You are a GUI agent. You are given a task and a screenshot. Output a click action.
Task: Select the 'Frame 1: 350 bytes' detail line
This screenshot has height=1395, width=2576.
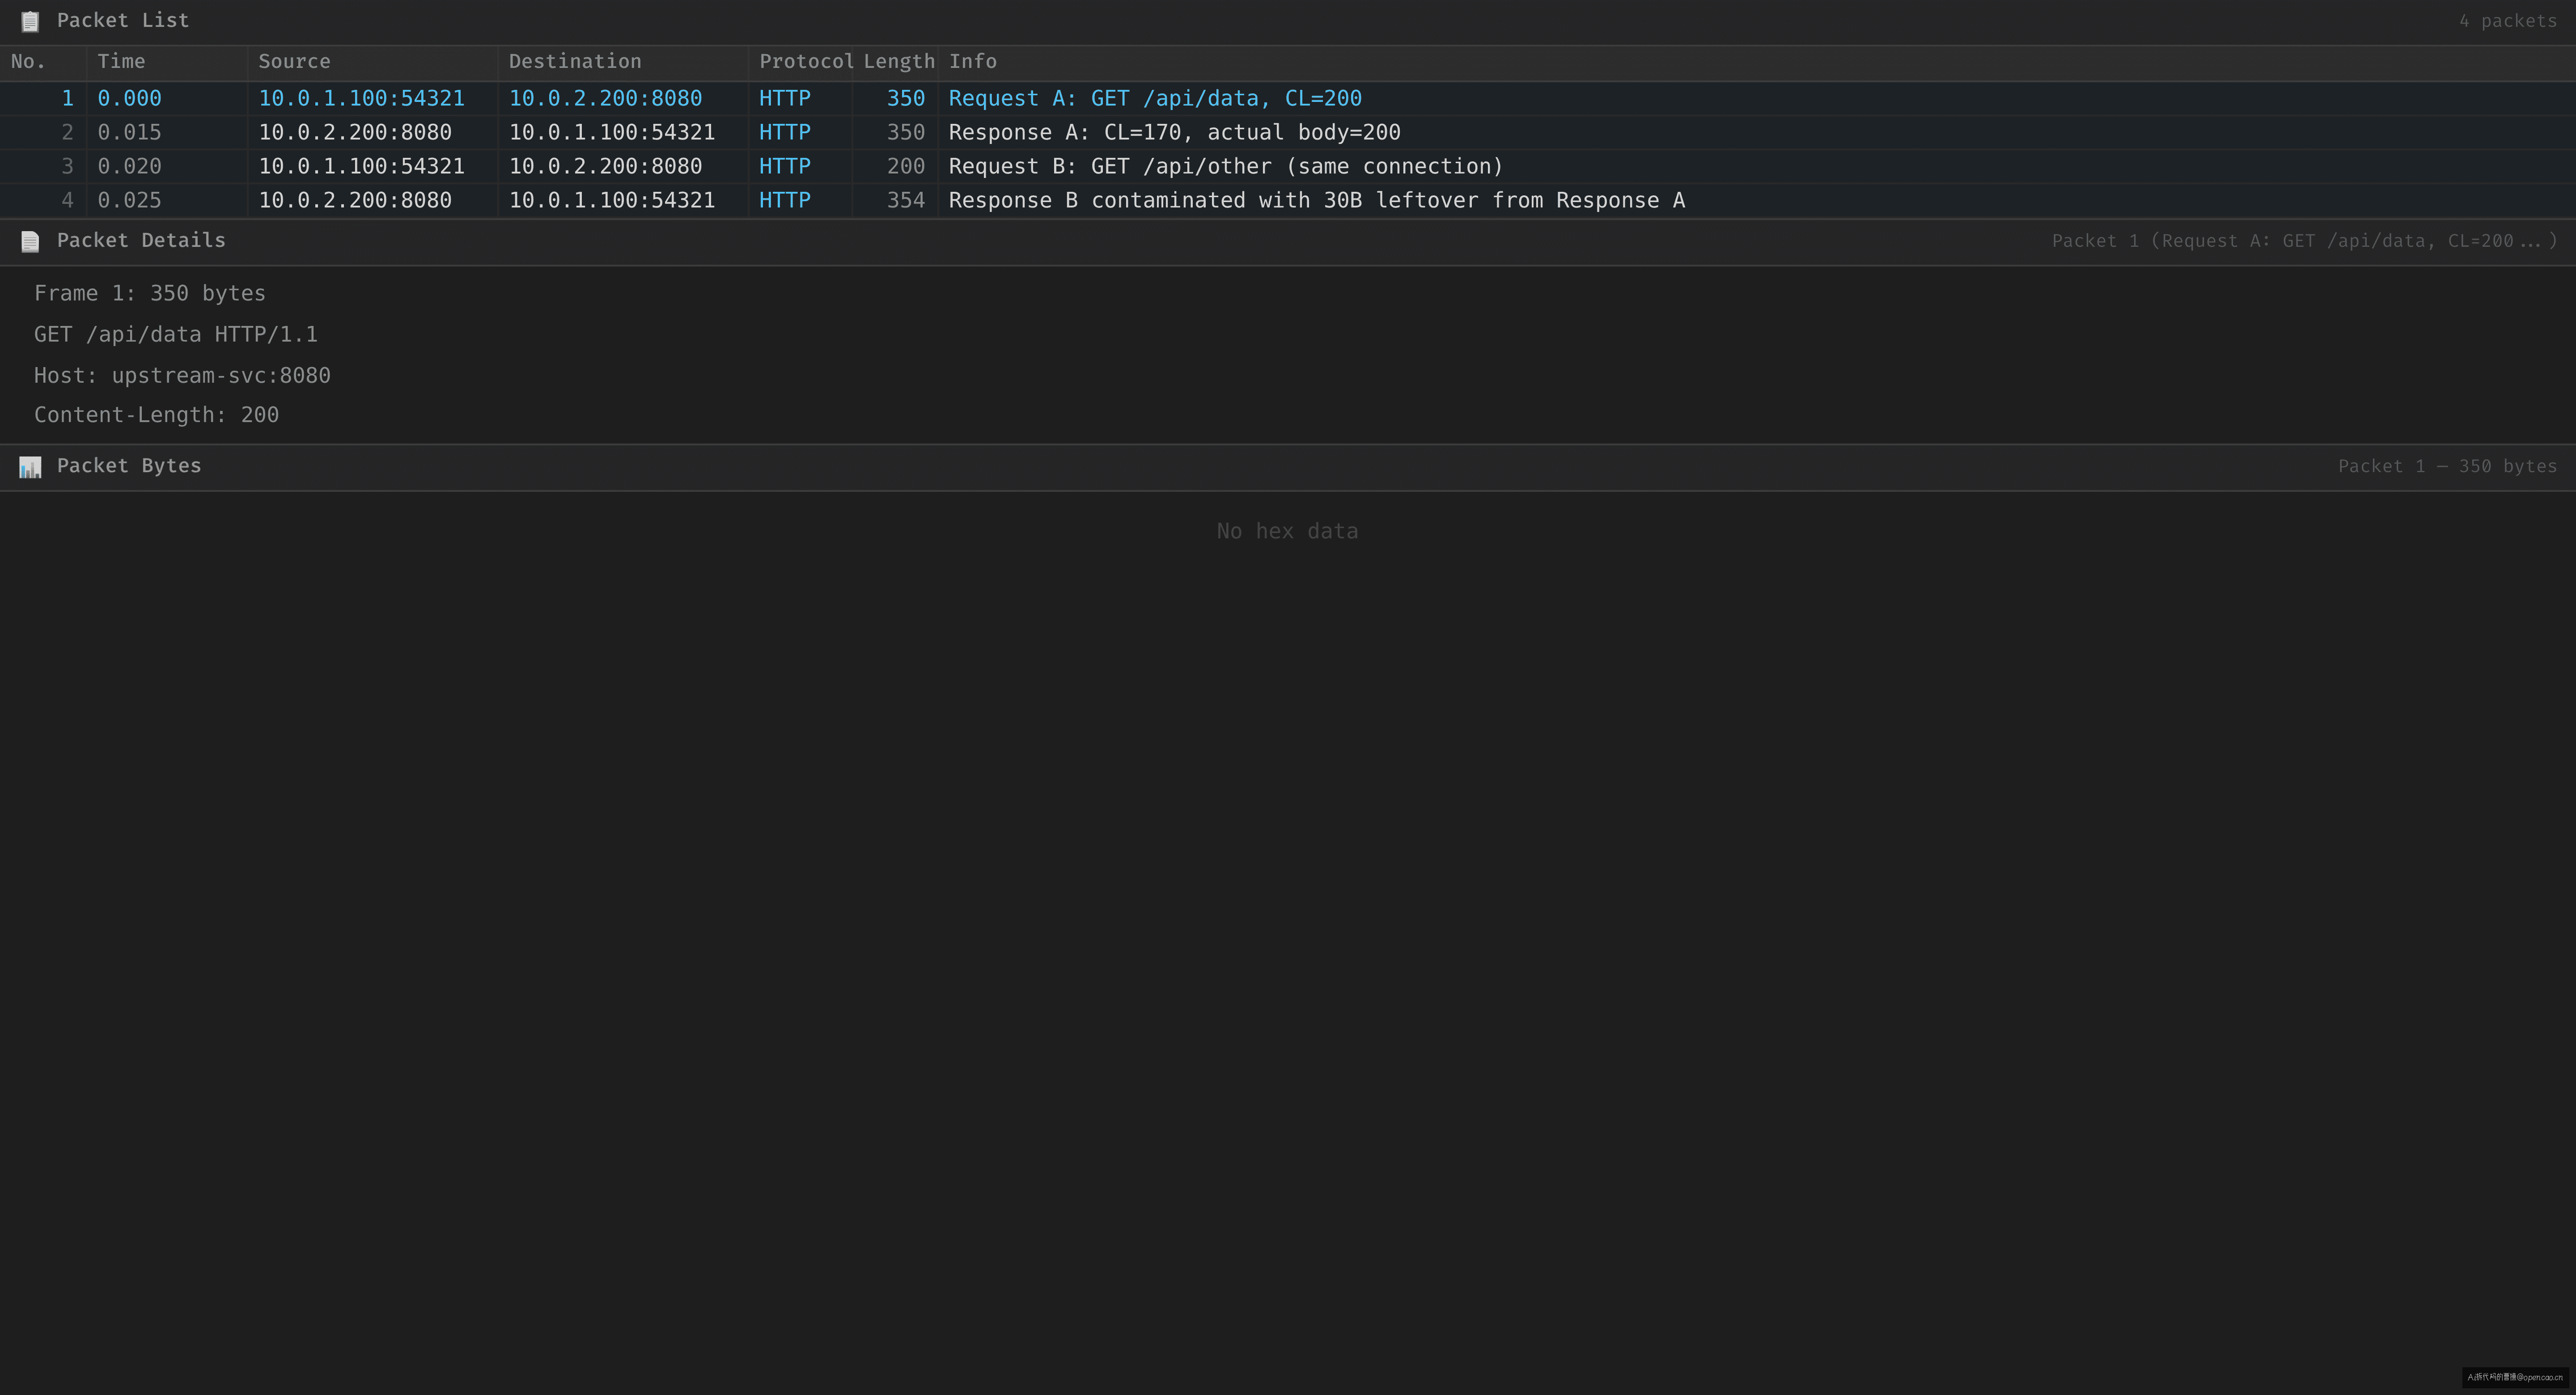[150, 294]
